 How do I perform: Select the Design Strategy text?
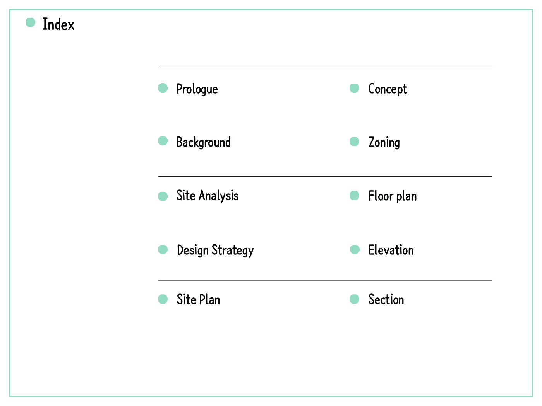(x=215, y=250)
